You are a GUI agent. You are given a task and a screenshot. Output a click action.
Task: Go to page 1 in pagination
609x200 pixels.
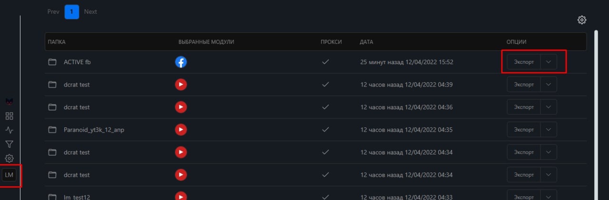[72, 11]
